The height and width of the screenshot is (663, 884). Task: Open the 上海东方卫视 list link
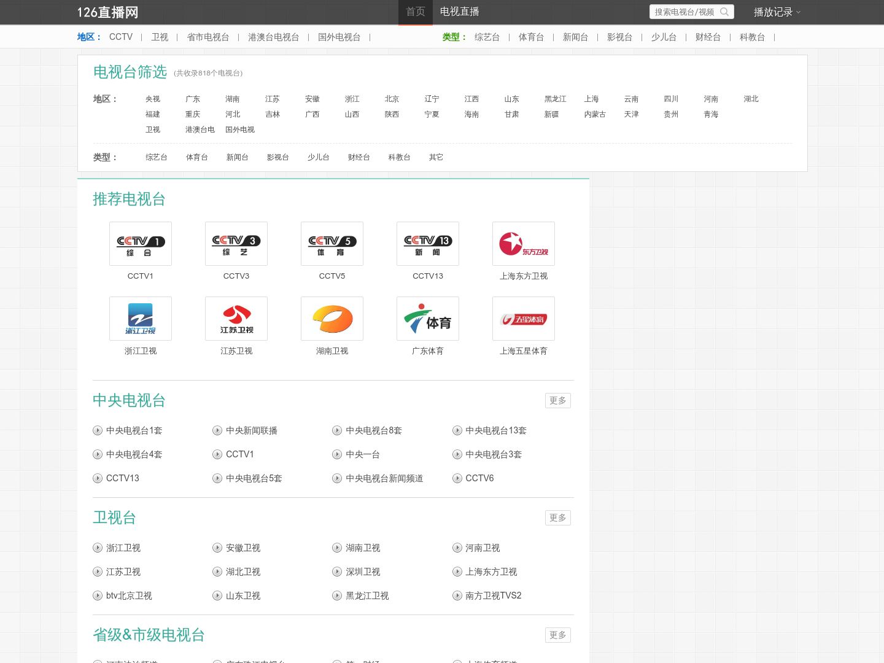(491, 572)
